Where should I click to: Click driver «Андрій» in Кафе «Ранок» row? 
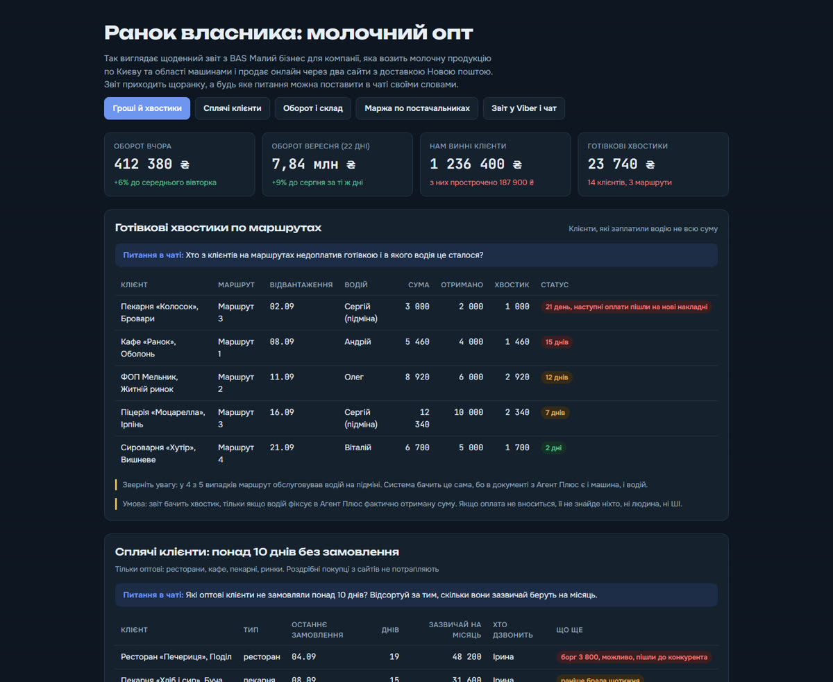357,342
